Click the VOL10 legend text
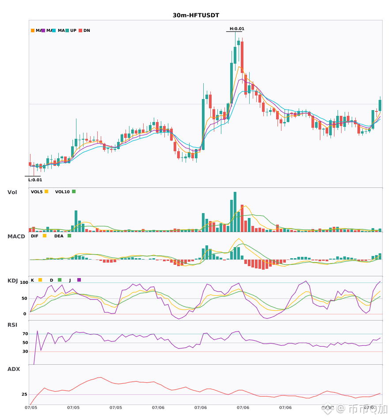 62,192
